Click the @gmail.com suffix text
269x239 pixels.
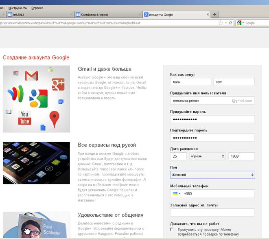coord(242,101)
